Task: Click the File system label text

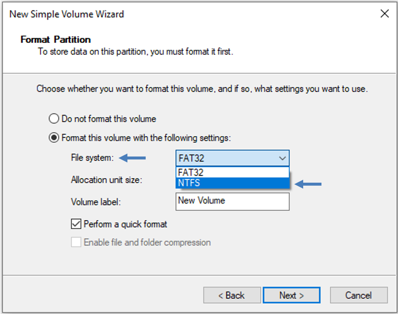Action: [92, 157]
